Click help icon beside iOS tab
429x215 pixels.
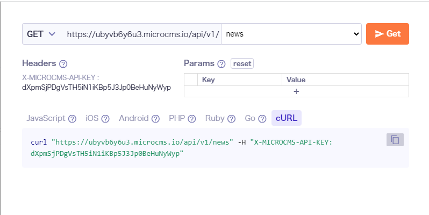(x=105, y=119)
